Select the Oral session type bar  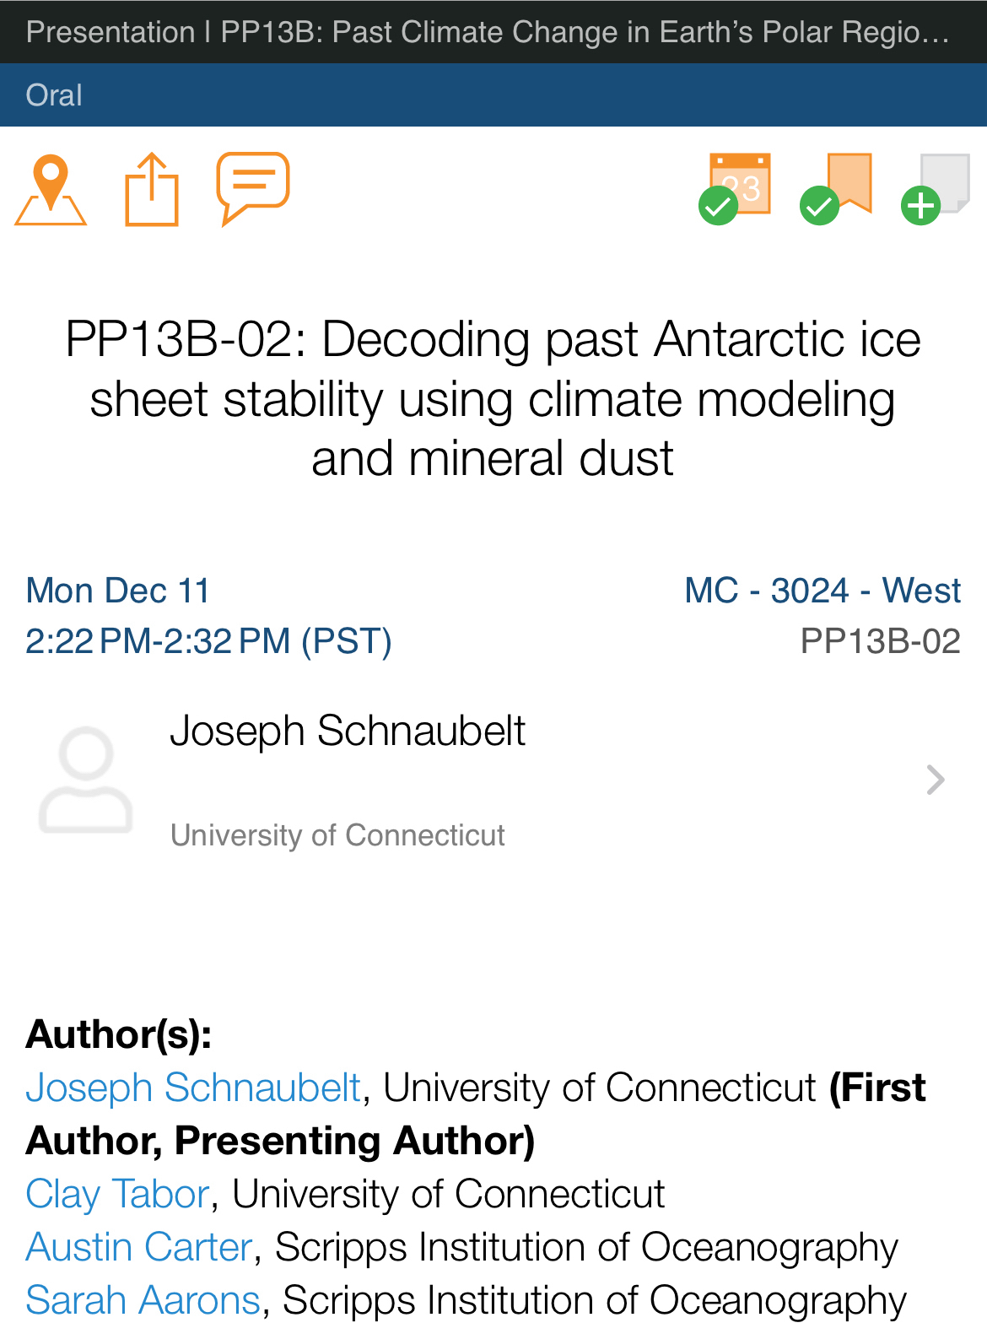point(493,95)
